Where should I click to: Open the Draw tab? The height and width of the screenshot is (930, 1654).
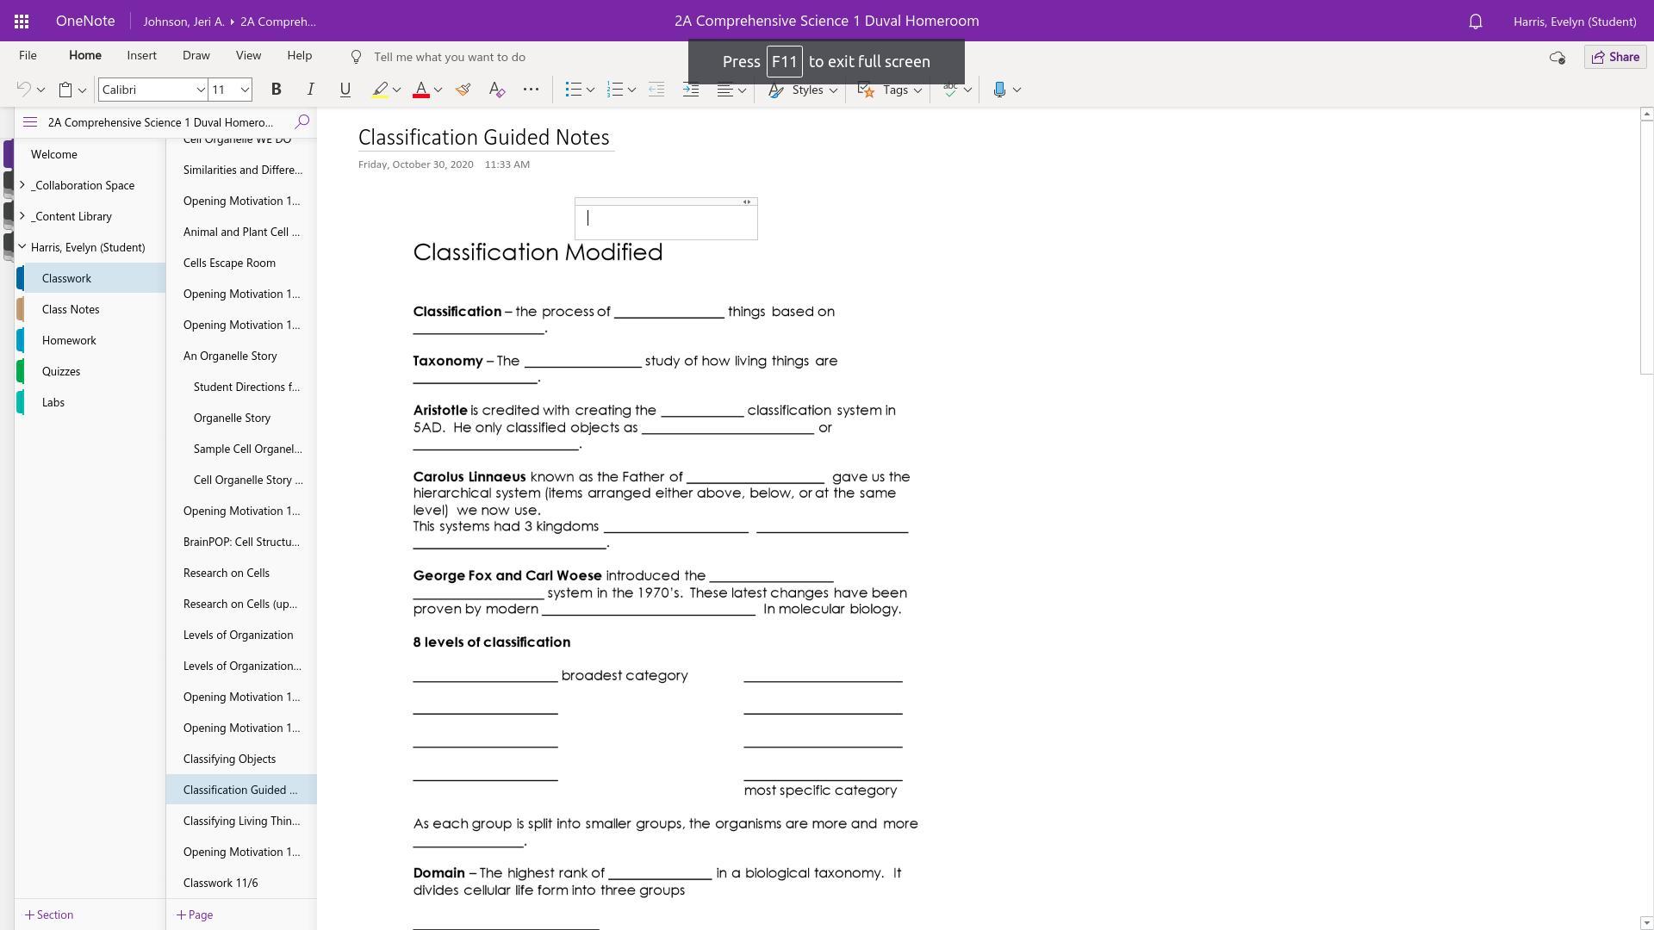click(x=196, y=56)
